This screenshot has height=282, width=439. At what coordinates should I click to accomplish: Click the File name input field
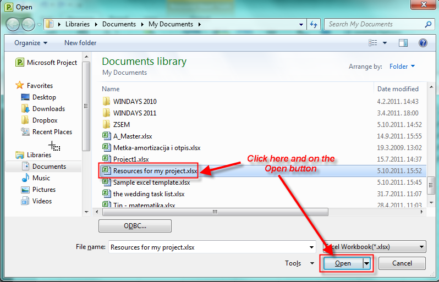coord(212,247)
